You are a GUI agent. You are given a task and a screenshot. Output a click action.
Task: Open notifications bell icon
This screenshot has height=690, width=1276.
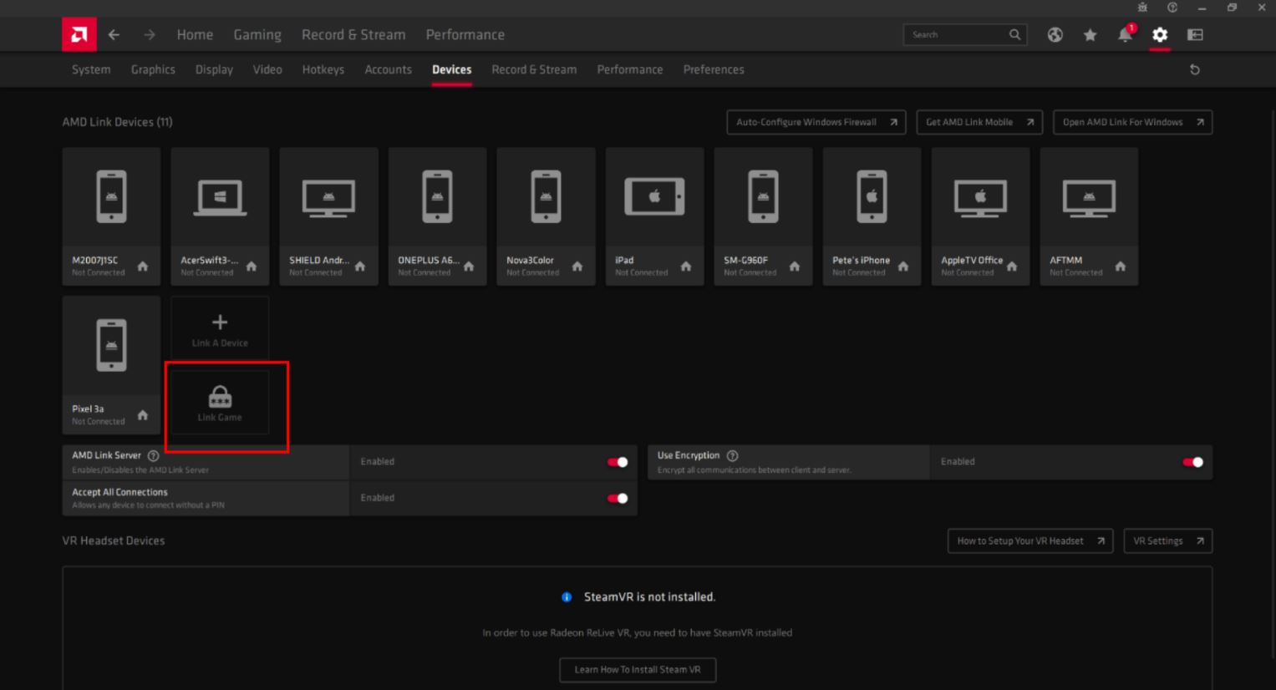click(x=1126, y=34)
